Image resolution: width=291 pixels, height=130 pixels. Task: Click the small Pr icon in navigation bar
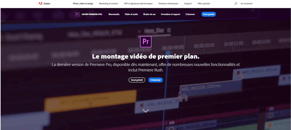[77, 14]
